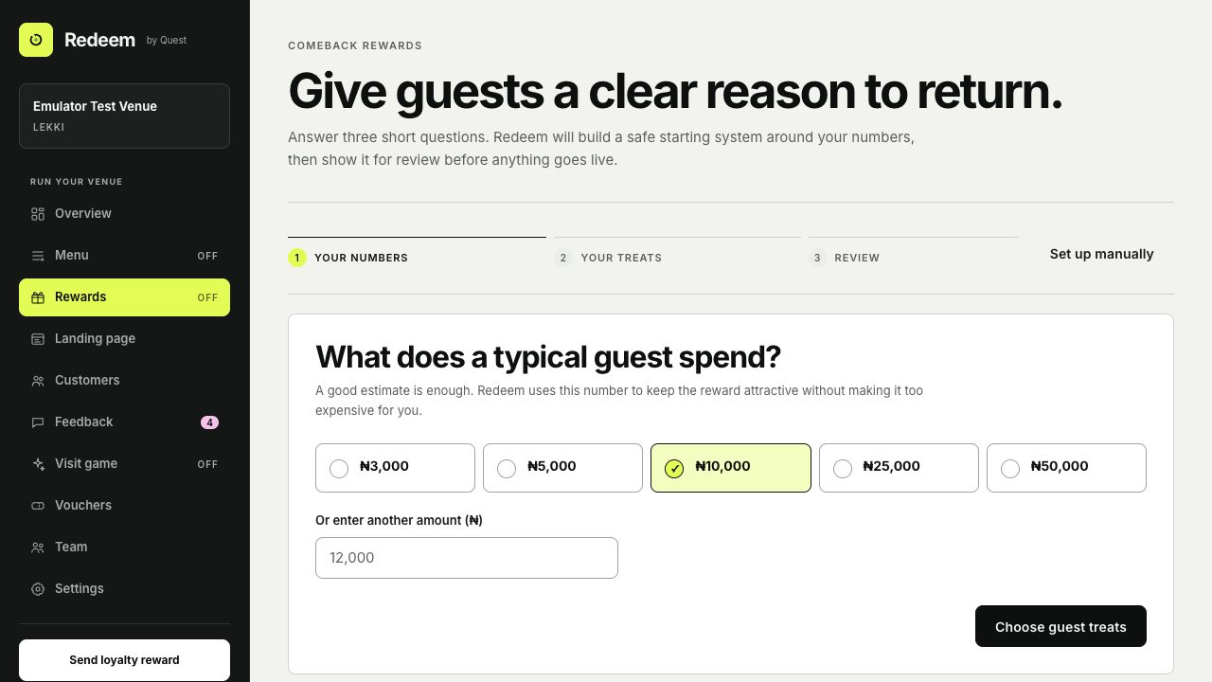
Task: Pick the ₦50,000 typical spend option
Action: 1066,468
